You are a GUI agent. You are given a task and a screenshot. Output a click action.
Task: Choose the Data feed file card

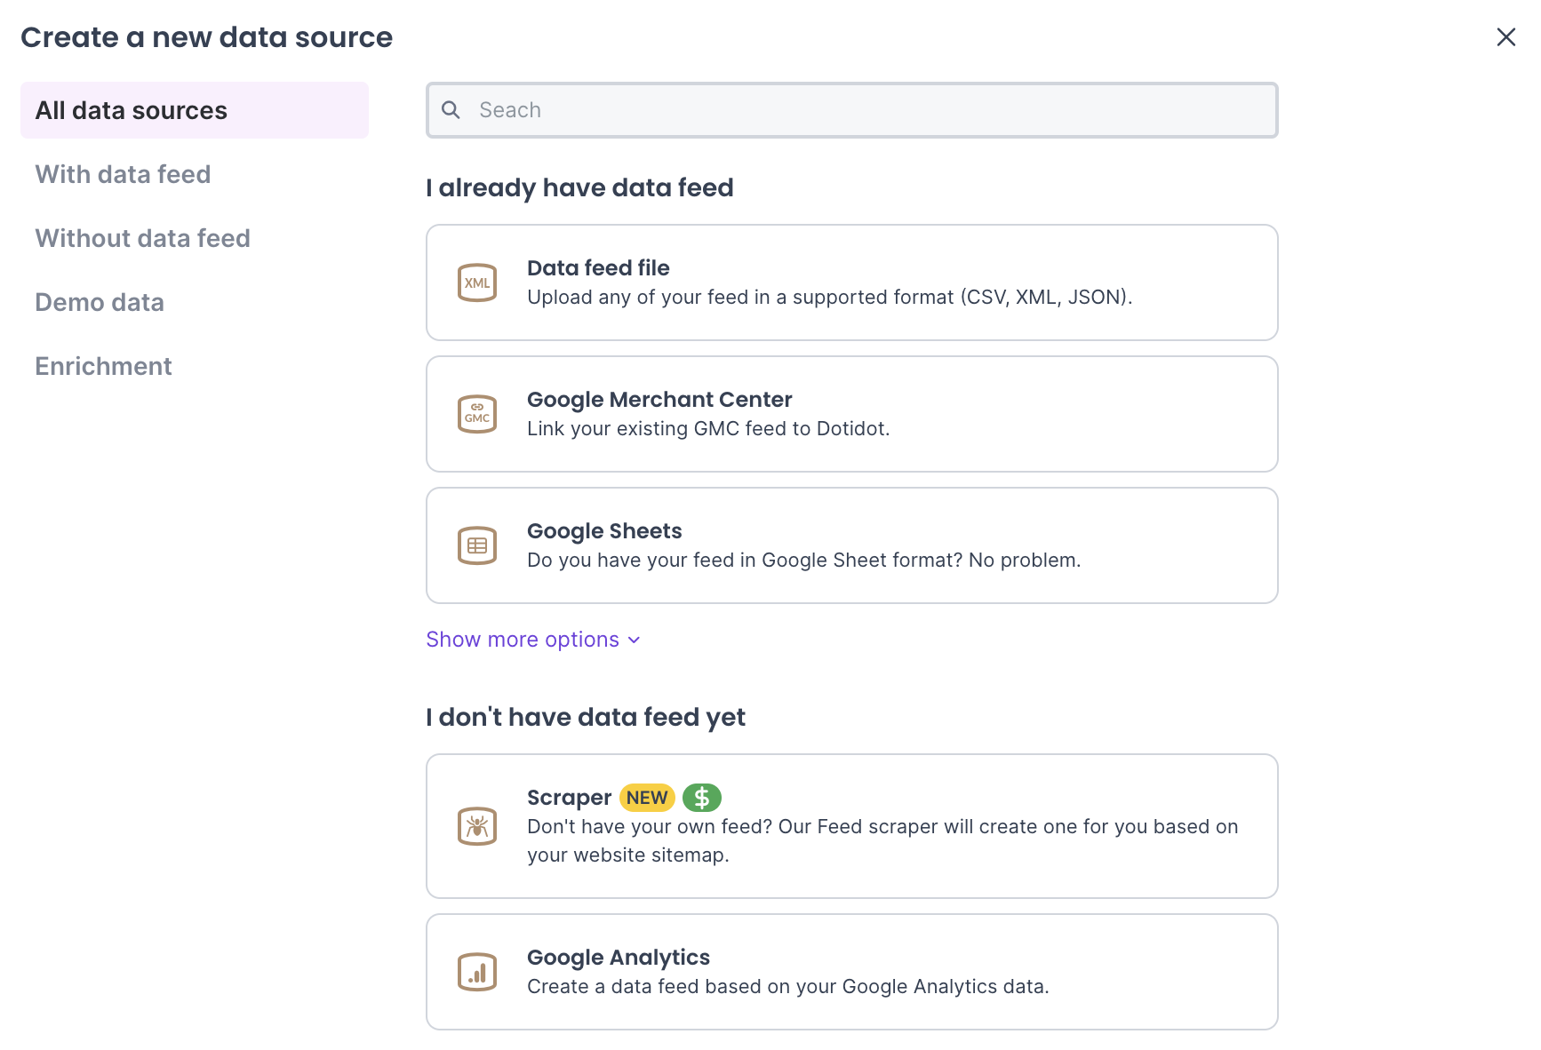(852, 282)
